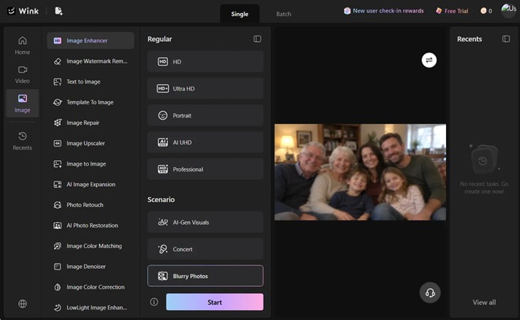Select Image Enhancer tool
The image size is (520, 320).
(x=90, y=41)
